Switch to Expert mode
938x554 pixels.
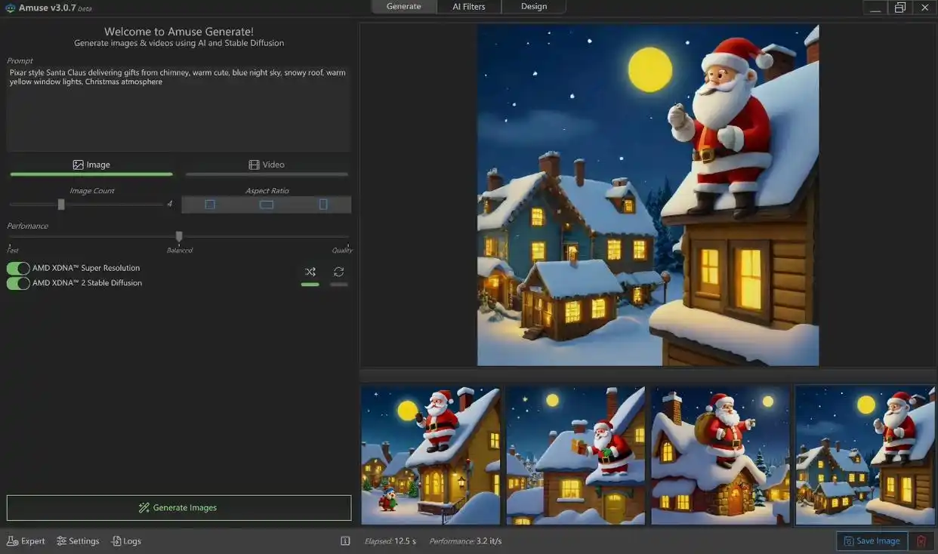(26, 541)
